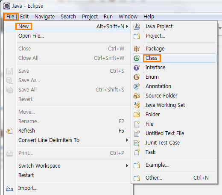Click the Task icon in submenu

(137, 152)
